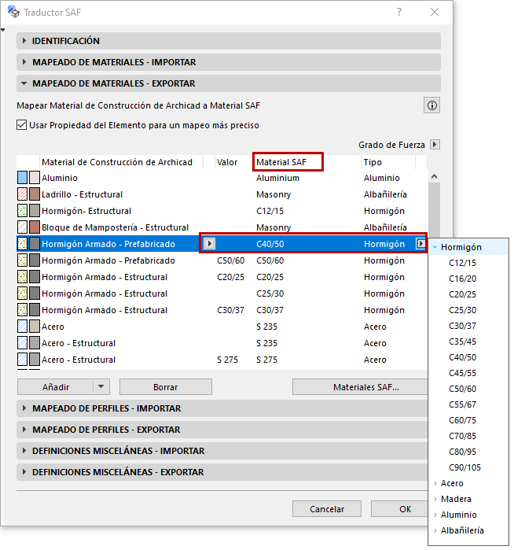The image size is (514, 550).
Task: Click the Borrar button
Action: (165, 386)
